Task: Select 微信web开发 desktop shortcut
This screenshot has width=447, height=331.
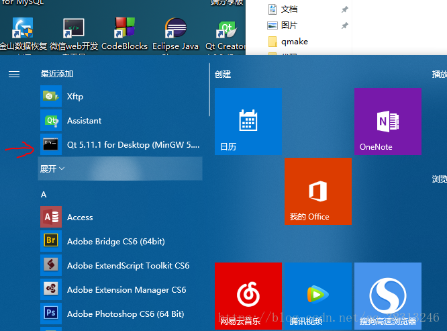Action: coord(74,34)
